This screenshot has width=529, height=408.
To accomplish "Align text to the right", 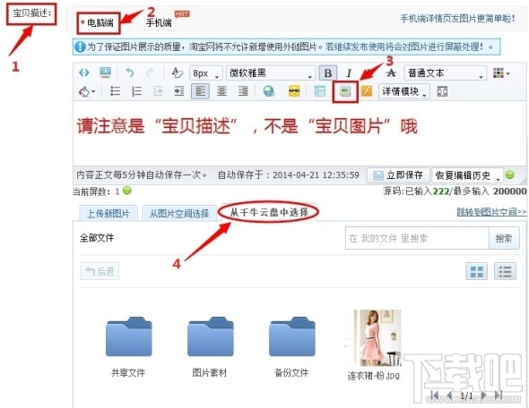I will click(x=243, y=91).
